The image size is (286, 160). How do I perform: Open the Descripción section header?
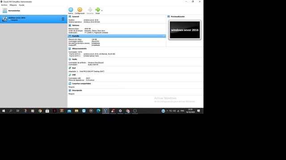(x=77, y=90)
